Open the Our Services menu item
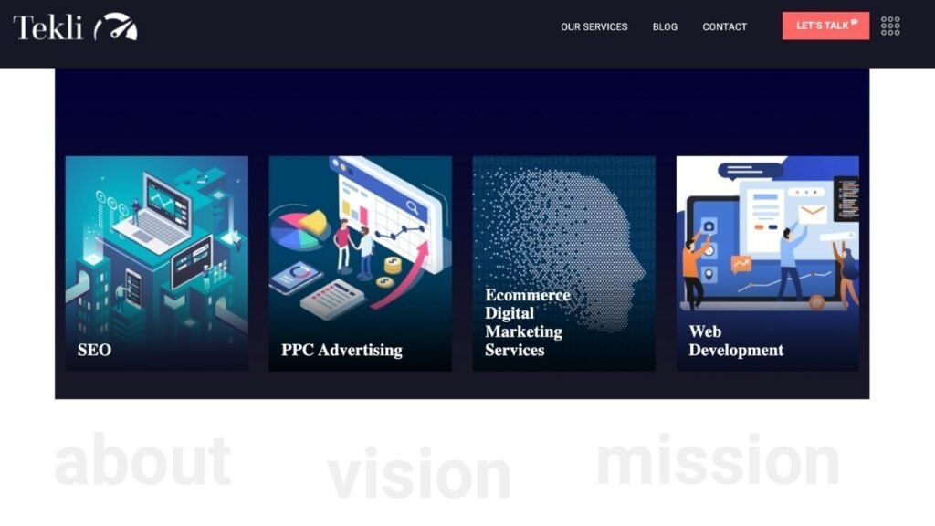Screen dimensions: 935x526 [x=594, y=26]
